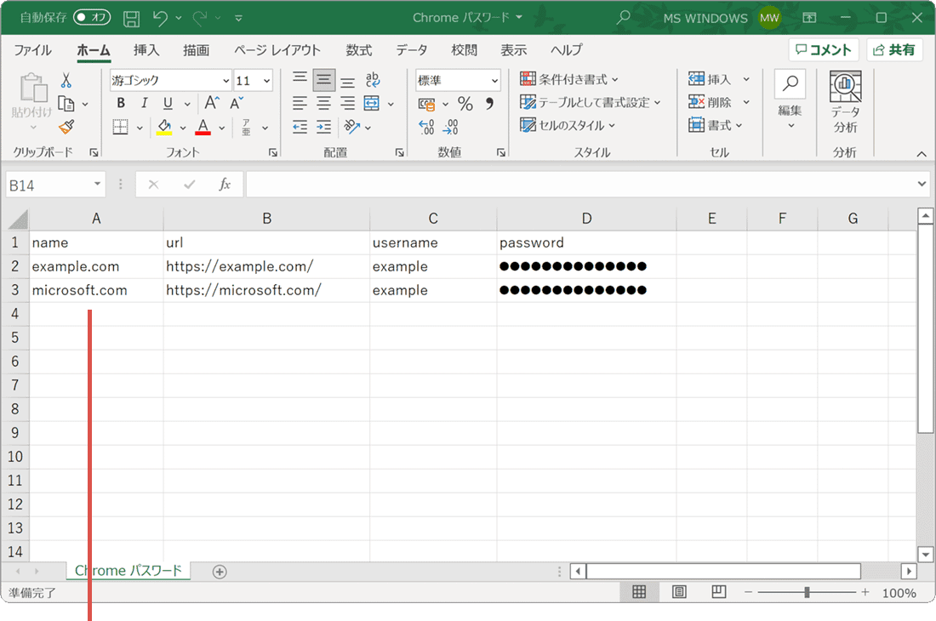Click Decrease Decimal icon

451,127
